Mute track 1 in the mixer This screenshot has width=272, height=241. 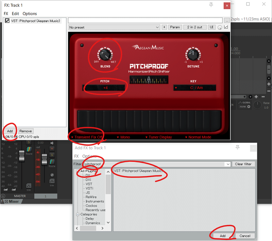pyautogui.click(x=52, y=149)
